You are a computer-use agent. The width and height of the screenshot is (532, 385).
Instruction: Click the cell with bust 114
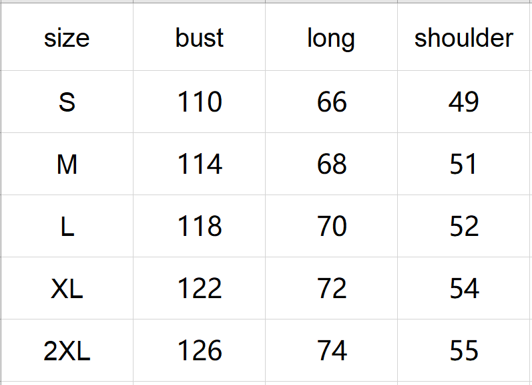coord(199,164)
